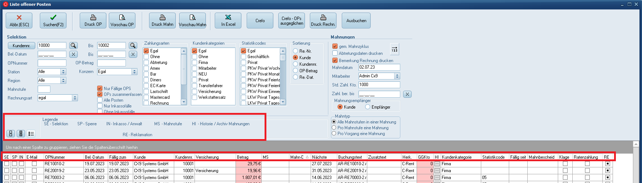Click magnifier next to Kundennr. 10000 field

pos(74,45)
